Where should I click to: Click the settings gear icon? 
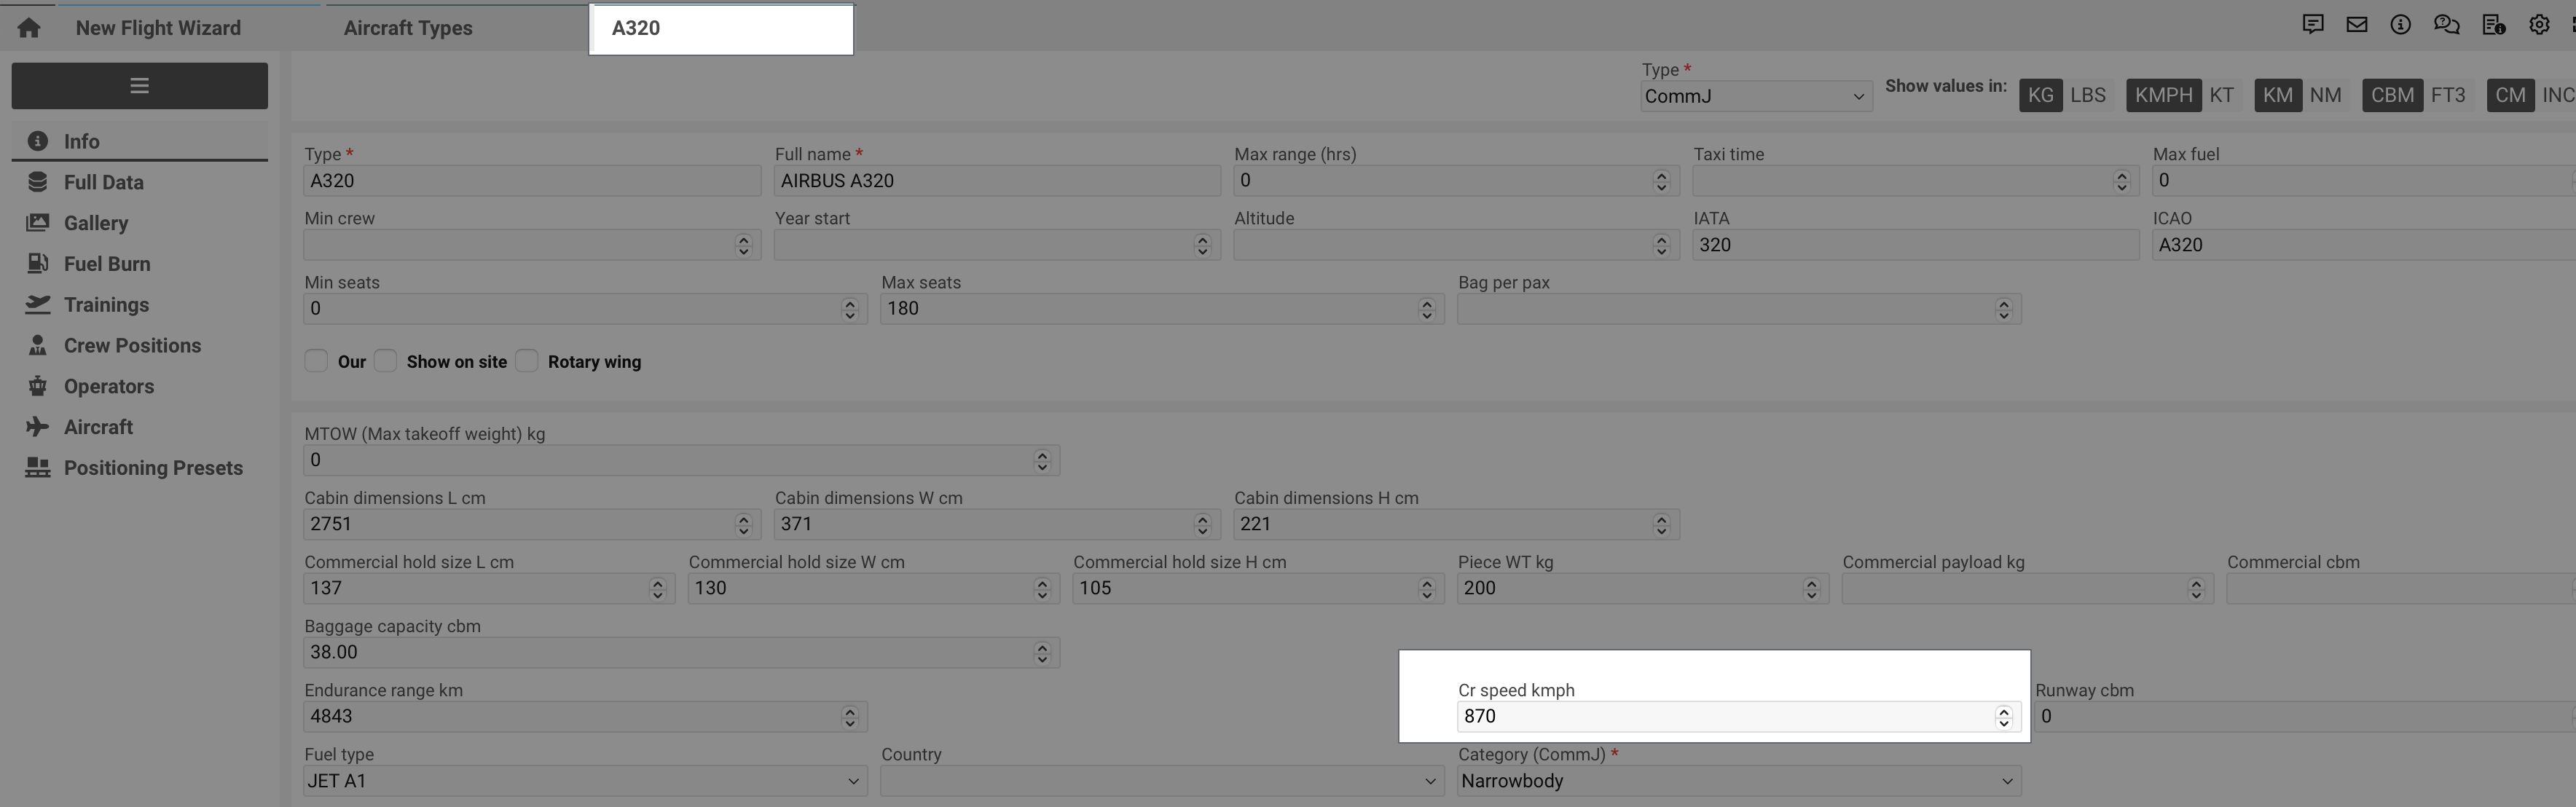tap(2539, 25)
